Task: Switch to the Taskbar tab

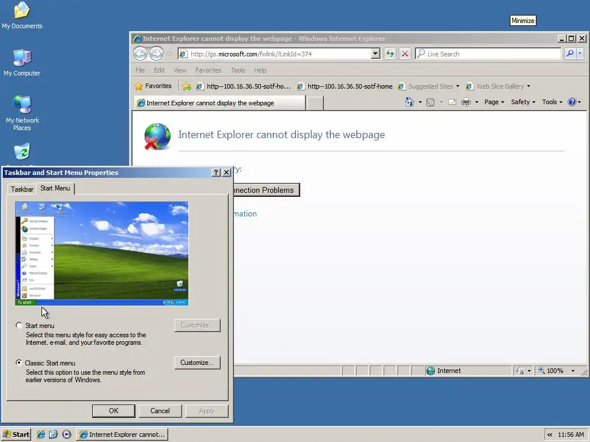Action: [x=22, y=189]
